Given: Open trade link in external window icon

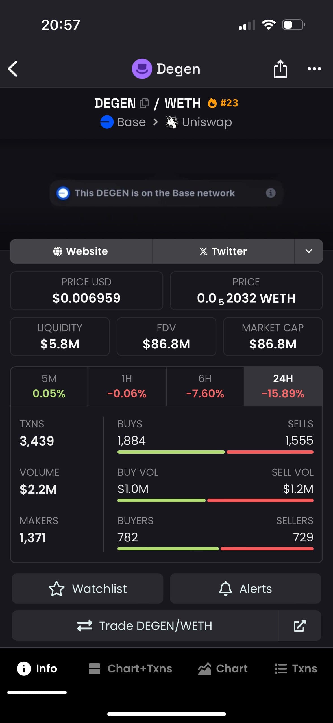Looking at the screenshot, I should point(299,626).
